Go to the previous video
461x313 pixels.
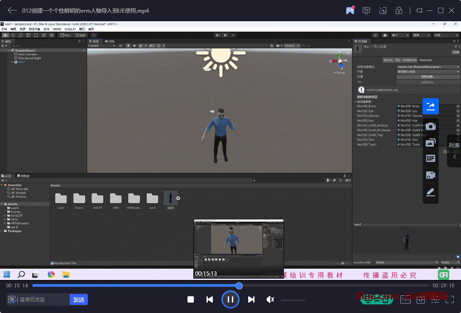[210, 299]
